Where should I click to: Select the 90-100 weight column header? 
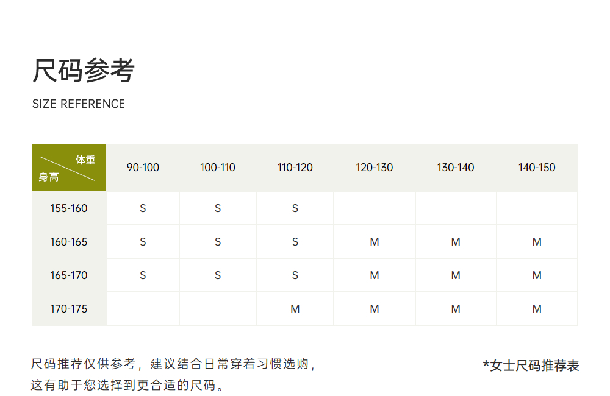click(143, 168)
